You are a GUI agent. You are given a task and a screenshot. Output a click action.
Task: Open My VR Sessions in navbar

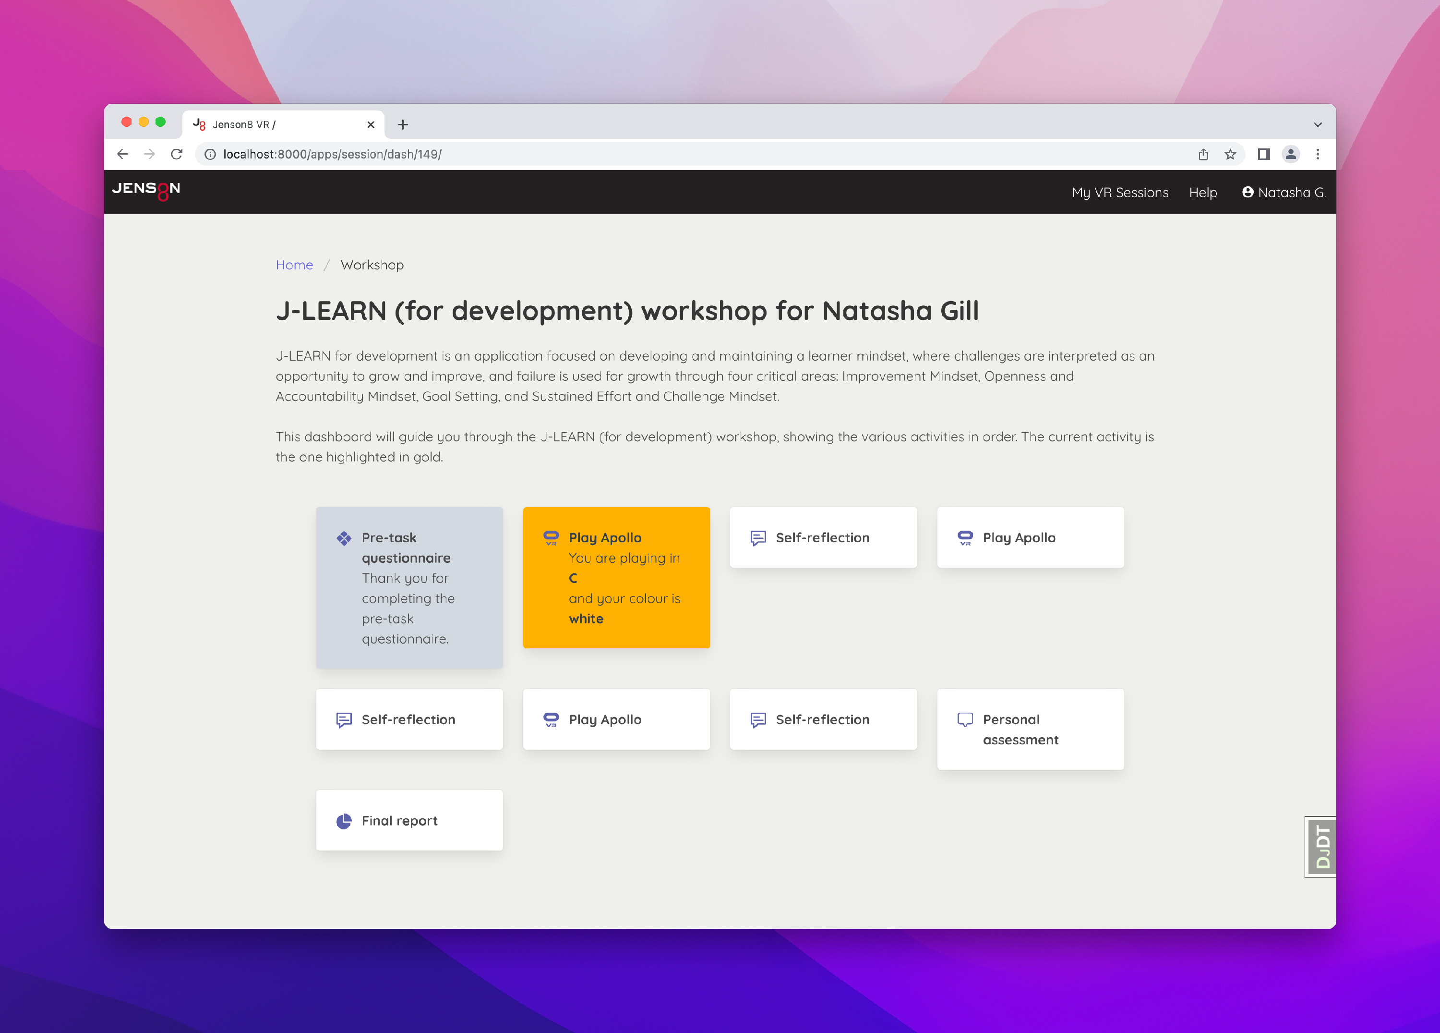click(x=1120, y=193)
